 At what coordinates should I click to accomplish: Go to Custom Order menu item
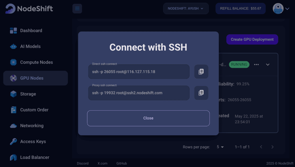click(x=34, y=110)
